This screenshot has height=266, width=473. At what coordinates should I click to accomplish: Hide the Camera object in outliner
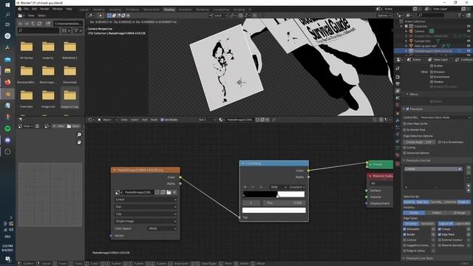[x=469, y=31]
